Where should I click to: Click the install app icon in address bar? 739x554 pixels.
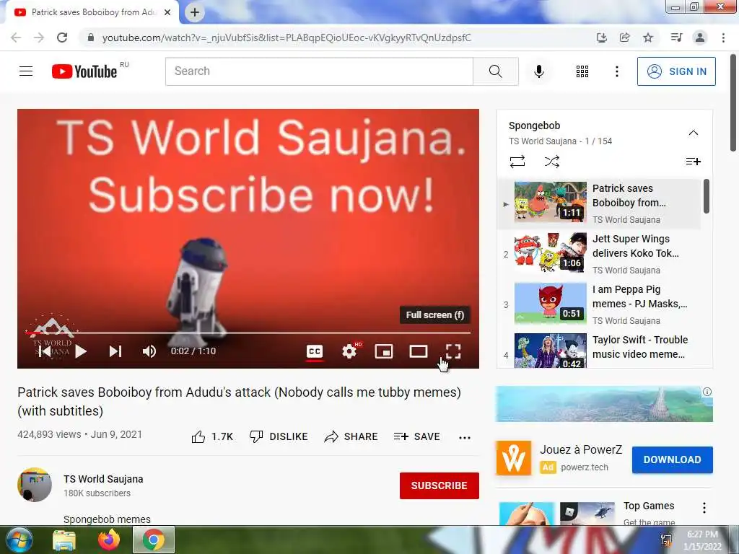(601, 38)
